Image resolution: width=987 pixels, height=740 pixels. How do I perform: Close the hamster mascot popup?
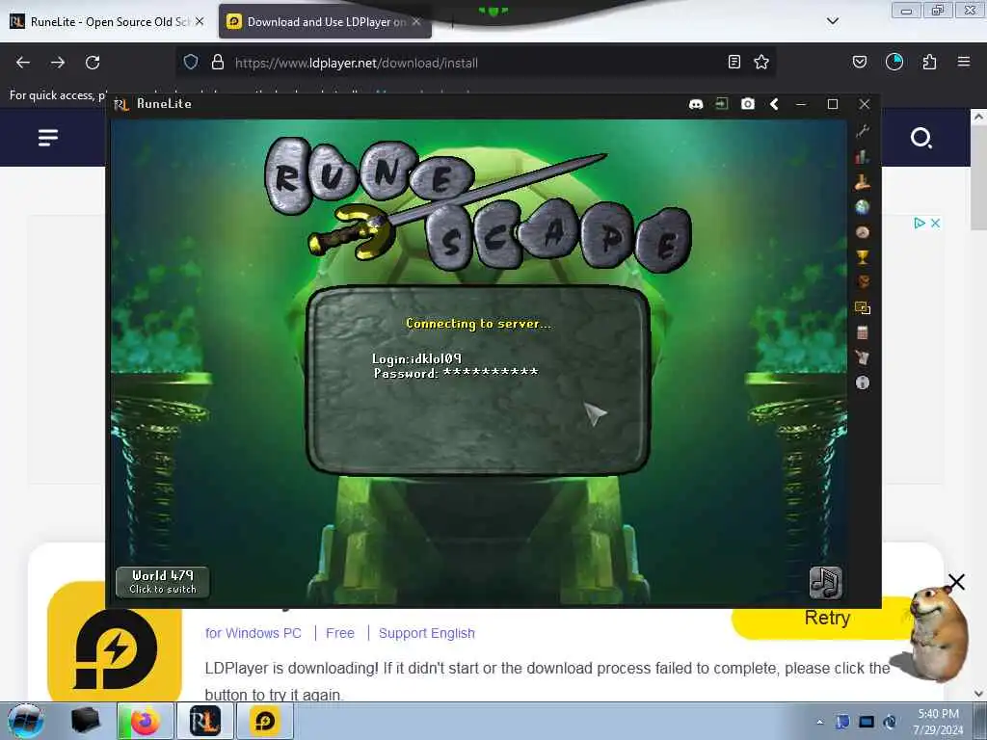[x=956, y=582]
